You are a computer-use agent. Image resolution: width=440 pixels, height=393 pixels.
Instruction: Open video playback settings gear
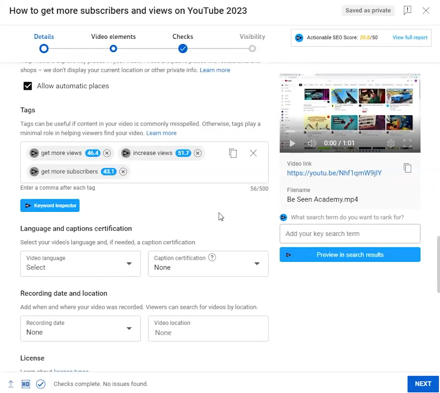(391, 143)
